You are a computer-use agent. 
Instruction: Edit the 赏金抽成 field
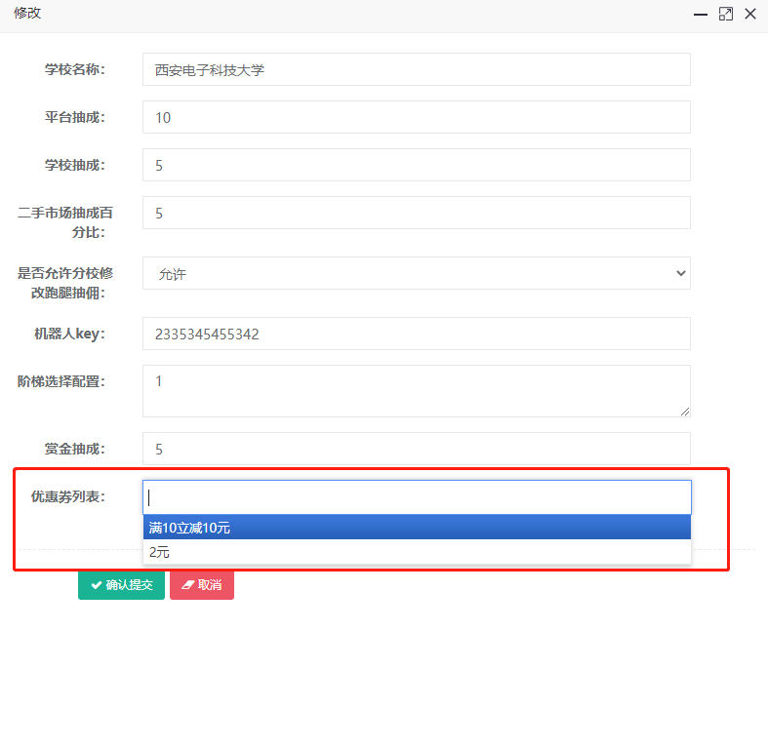point(417,449)
